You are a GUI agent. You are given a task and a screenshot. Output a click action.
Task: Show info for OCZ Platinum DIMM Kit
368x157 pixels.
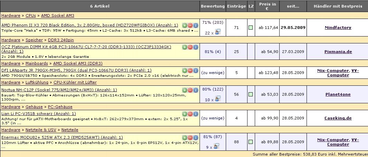coord(196,47)
